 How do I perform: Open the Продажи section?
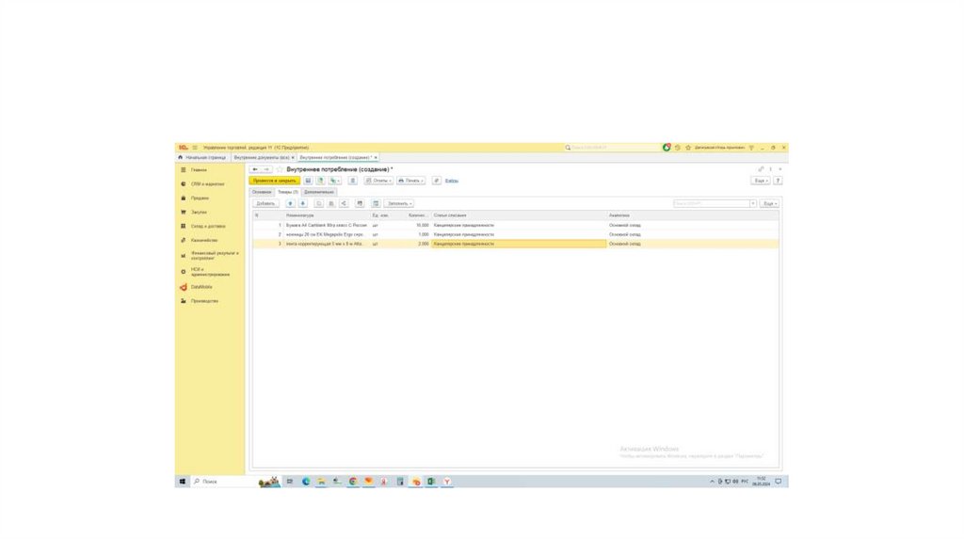pyautogui.click(x=200, y=198)
